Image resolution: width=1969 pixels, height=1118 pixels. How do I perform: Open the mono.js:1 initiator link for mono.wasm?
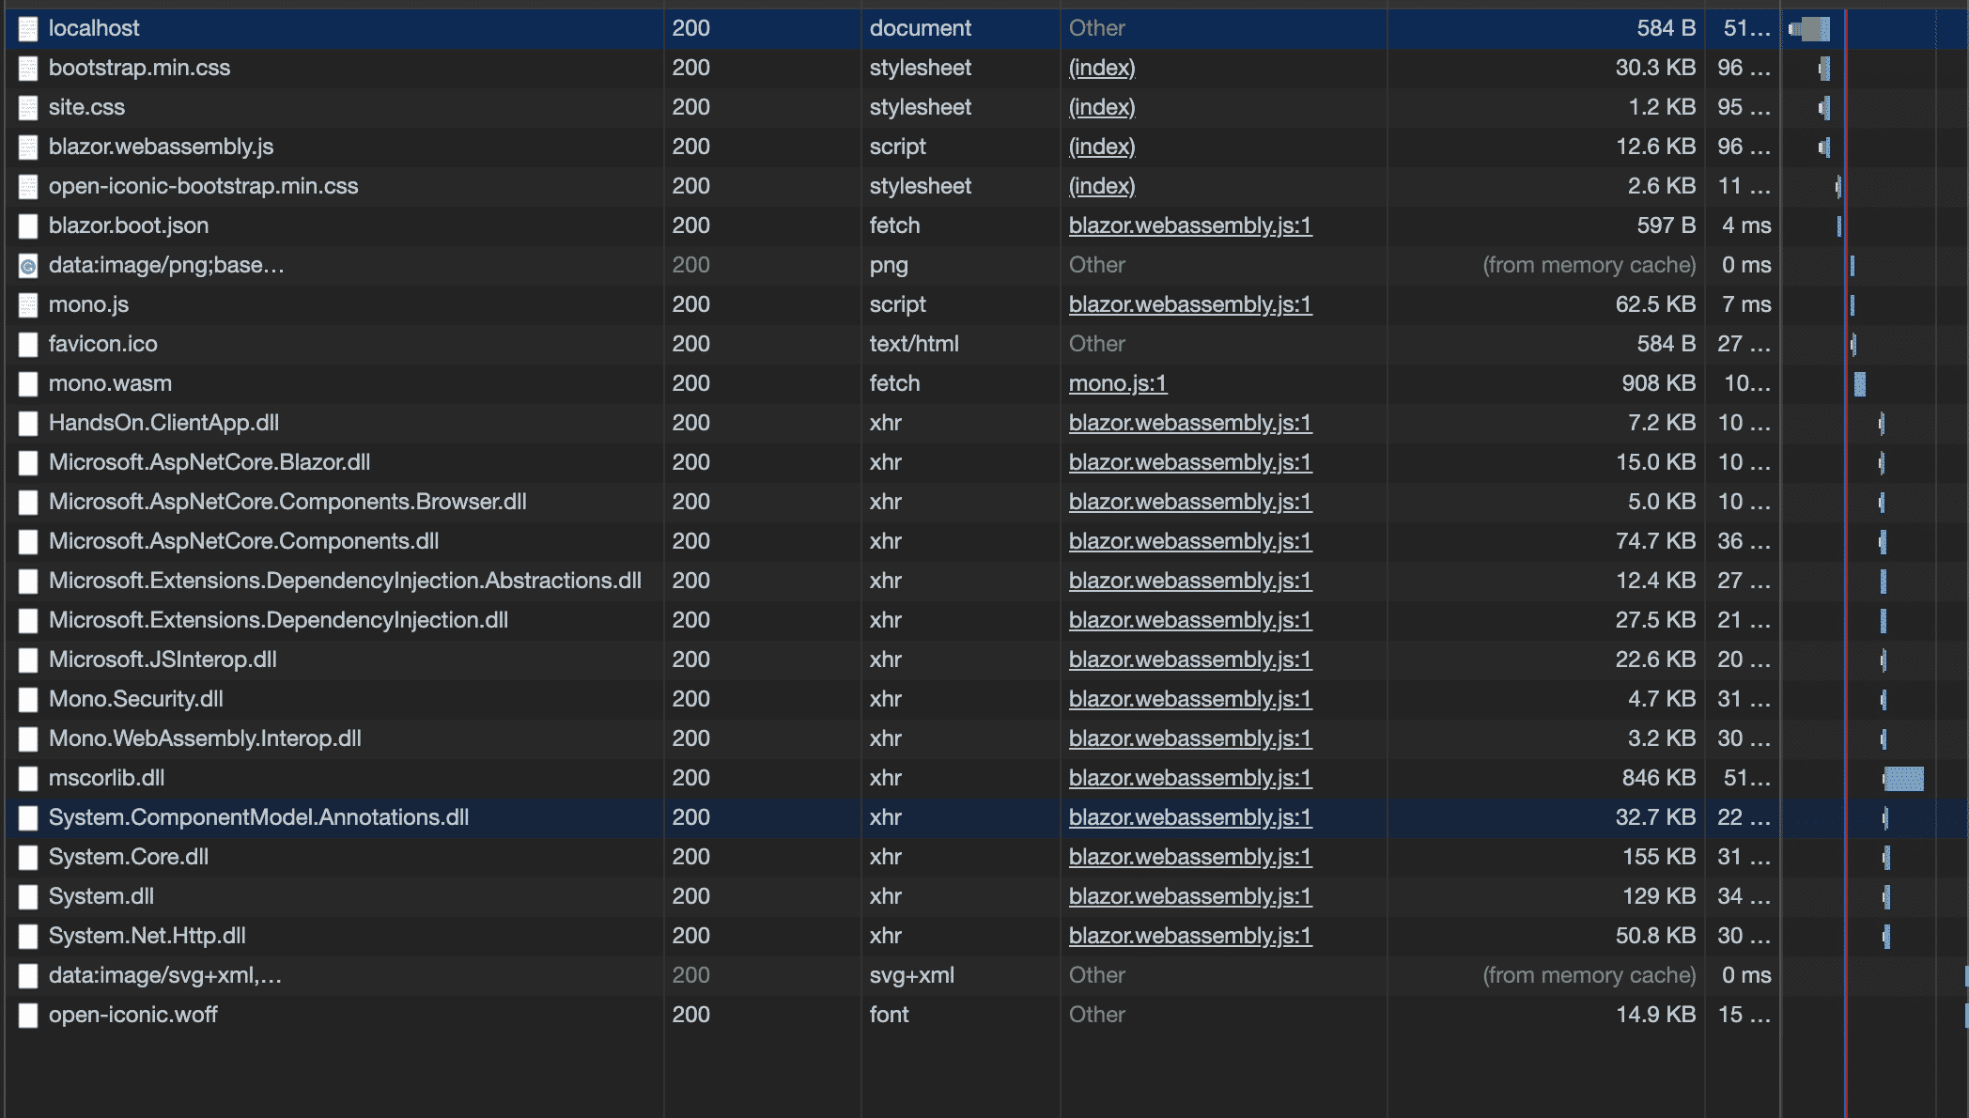[1117, 383]
